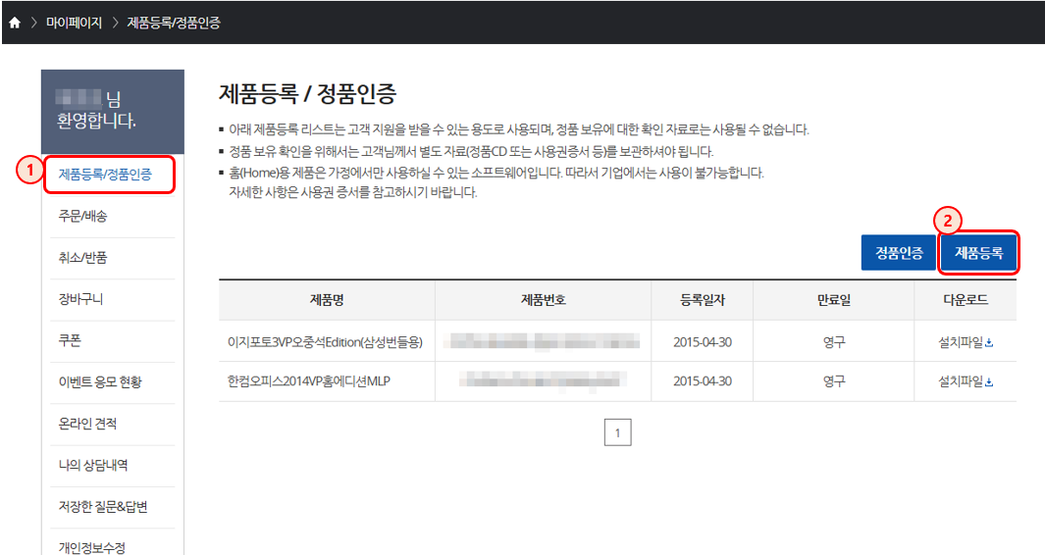1045x555 pixels.
Task: Click 영구 expiry in 이지포토3VP row
Action: 834,342
